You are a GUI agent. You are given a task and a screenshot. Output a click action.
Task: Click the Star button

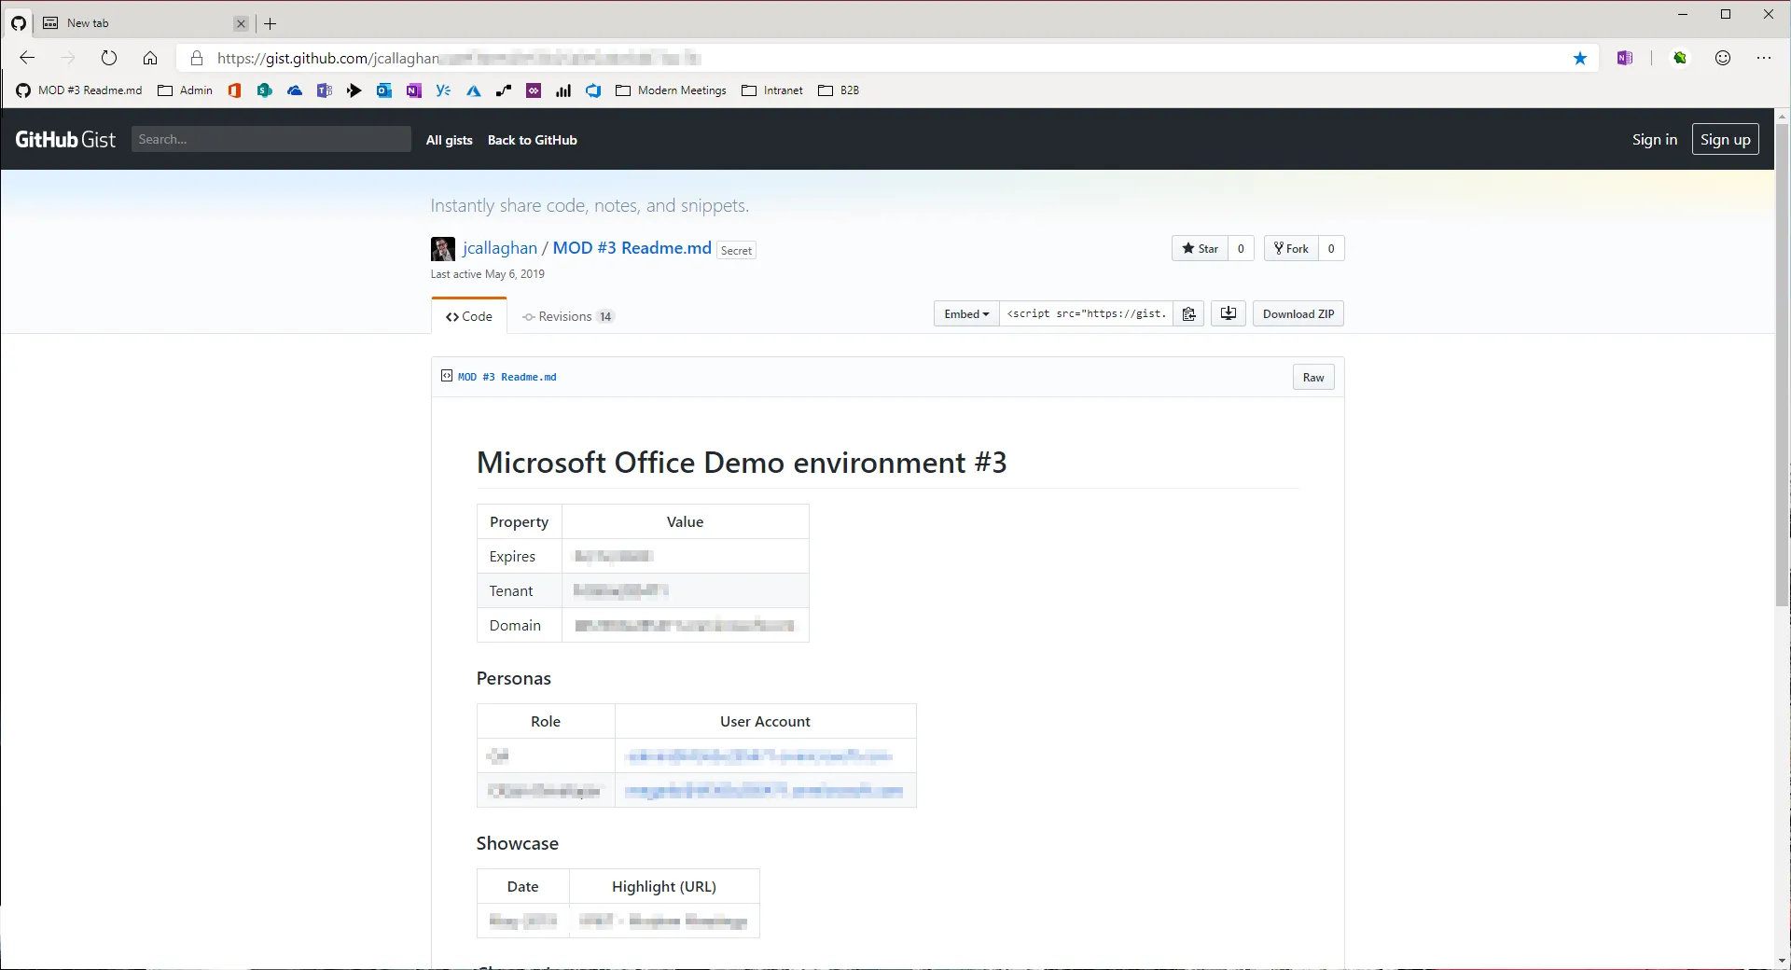pos(1201,248)
